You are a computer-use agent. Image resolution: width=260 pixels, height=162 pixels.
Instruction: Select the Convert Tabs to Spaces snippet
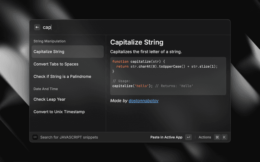(x=67, y=64)
